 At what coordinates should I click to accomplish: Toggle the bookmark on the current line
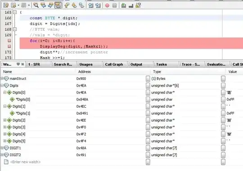tap(81, 5)
